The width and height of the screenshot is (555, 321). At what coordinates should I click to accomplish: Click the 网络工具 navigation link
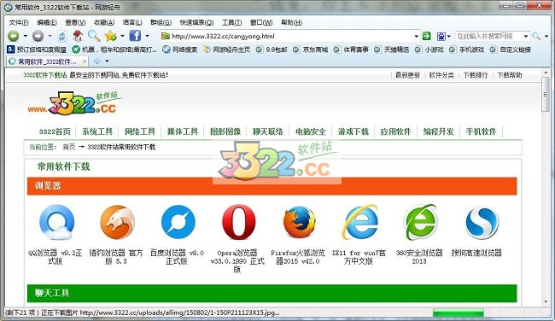click(140, 131)
